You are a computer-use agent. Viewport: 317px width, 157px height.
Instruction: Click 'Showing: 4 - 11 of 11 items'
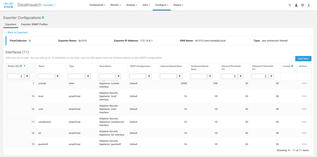click(293, 150)
